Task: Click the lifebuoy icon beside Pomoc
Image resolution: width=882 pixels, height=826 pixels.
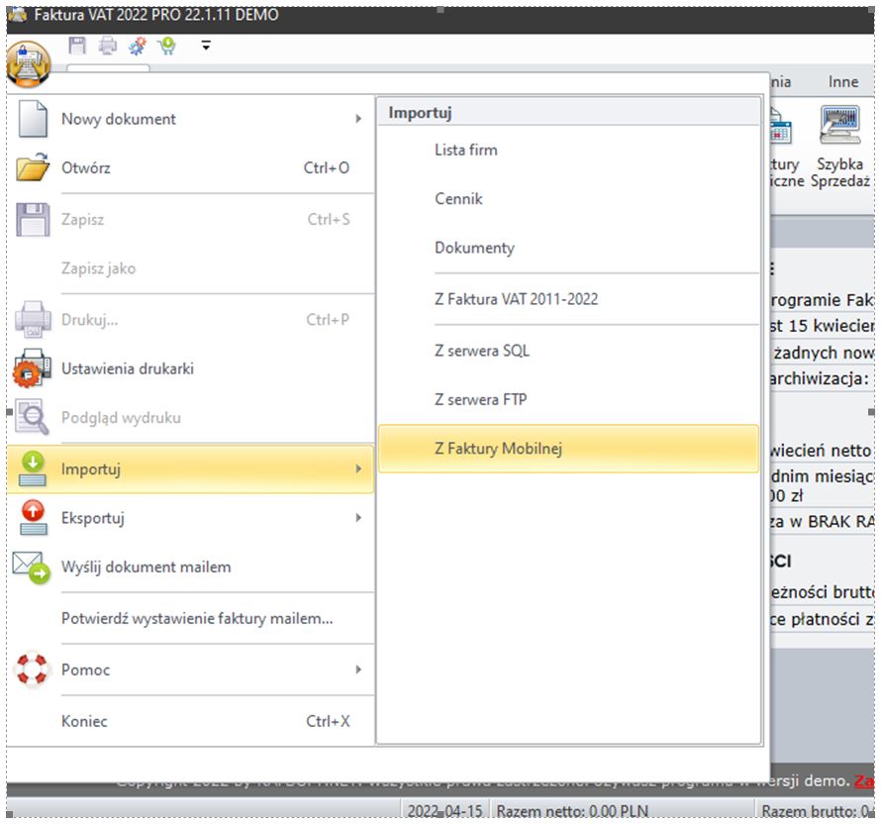Action: tap(32, 670)
